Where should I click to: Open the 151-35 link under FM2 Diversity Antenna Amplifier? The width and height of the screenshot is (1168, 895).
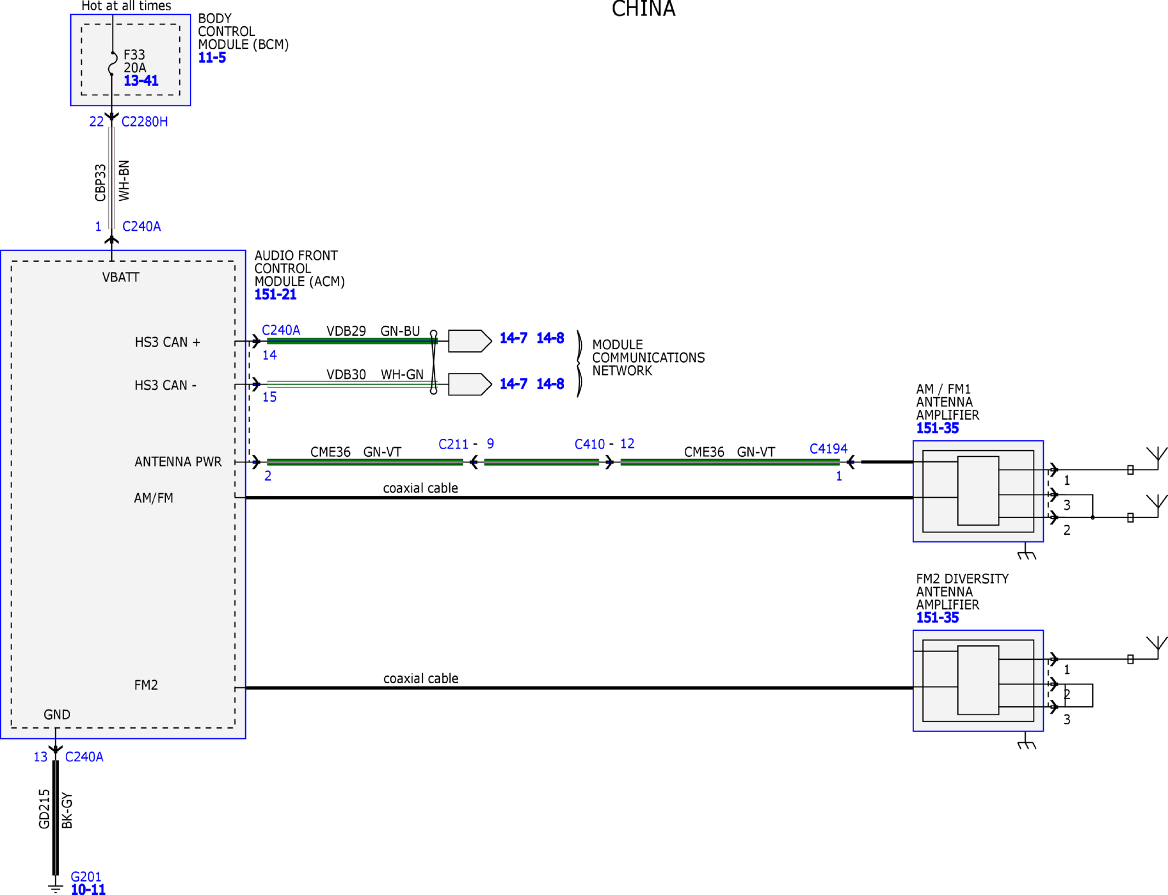(937, 618)
